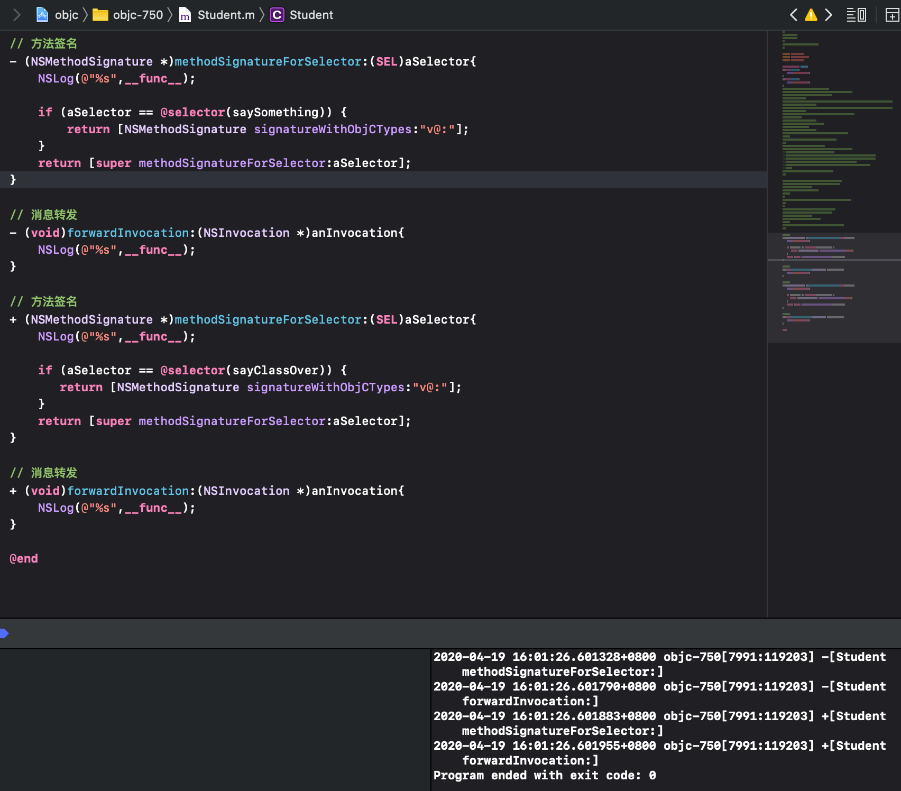Click the Student.m file icon in jump bar
This screenshot has height=791, width=901.
coord(185,15)
